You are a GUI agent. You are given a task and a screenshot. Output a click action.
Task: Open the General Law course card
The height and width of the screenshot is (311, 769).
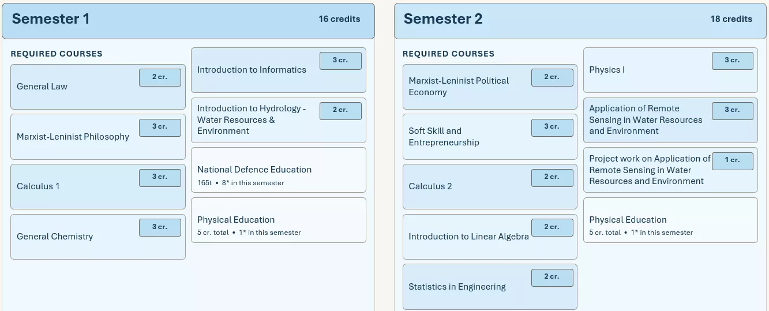98,87
